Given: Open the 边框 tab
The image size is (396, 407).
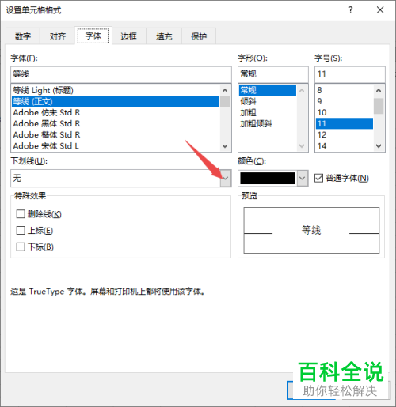Looking at the screenshot, I should coord(128,36).
